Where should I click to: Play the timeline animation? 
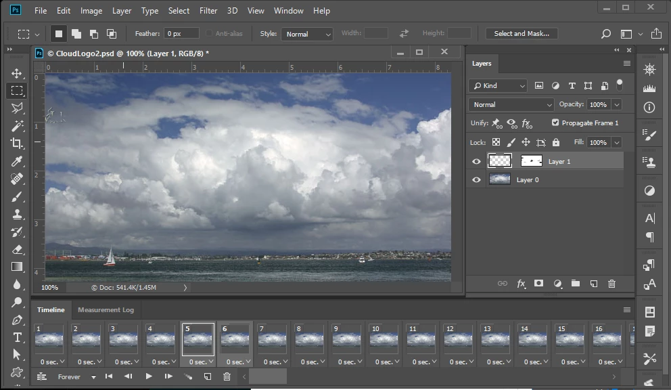coord(149,376)
